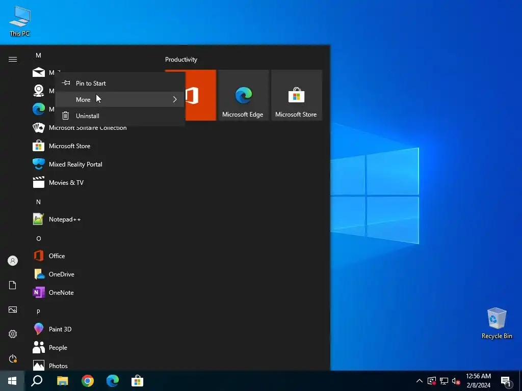
Task: Open This PC desktop icon
Action: [x=20, y=21]
